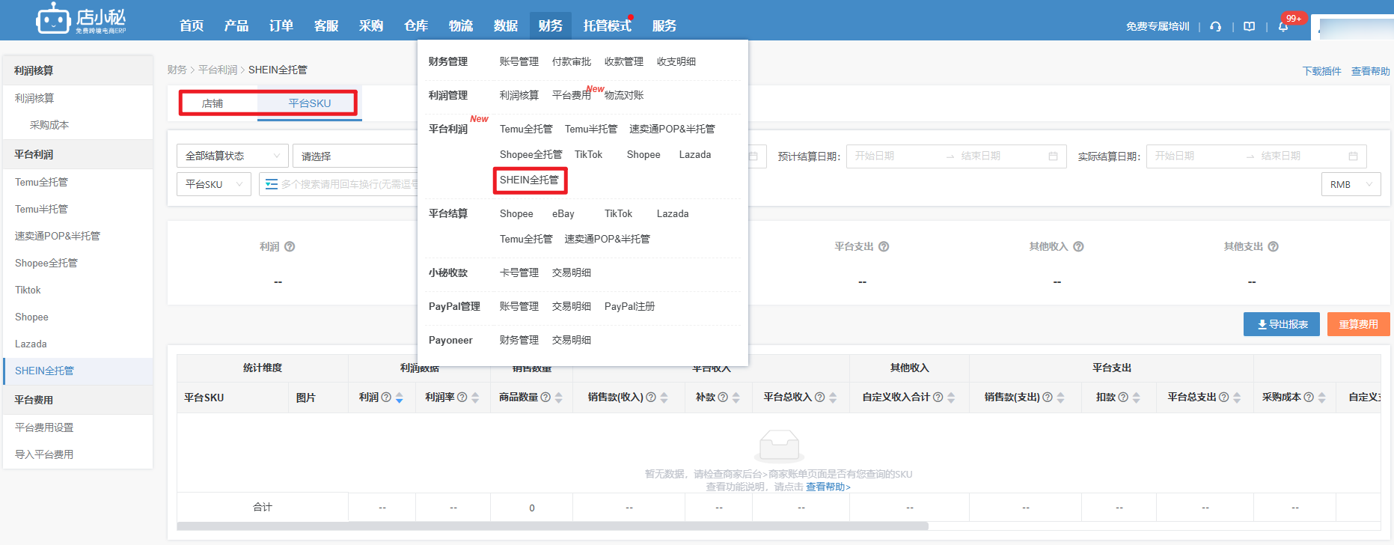Image resolution: width=1394 pixels, height=545 pixels.
Task: Open 导入平台费用 in the left sidebar
Action: (x=44, y=454)
